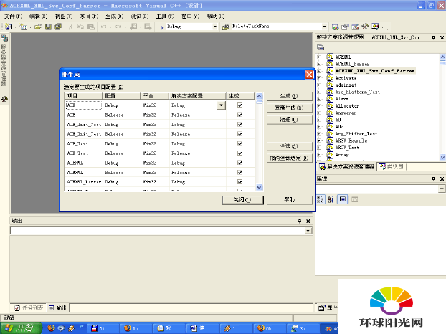Open the Properties Window toolbar icon
Image resolution: width=446 pixels, height=334 pixels.
pyautogui.click(x=345, y=27)
